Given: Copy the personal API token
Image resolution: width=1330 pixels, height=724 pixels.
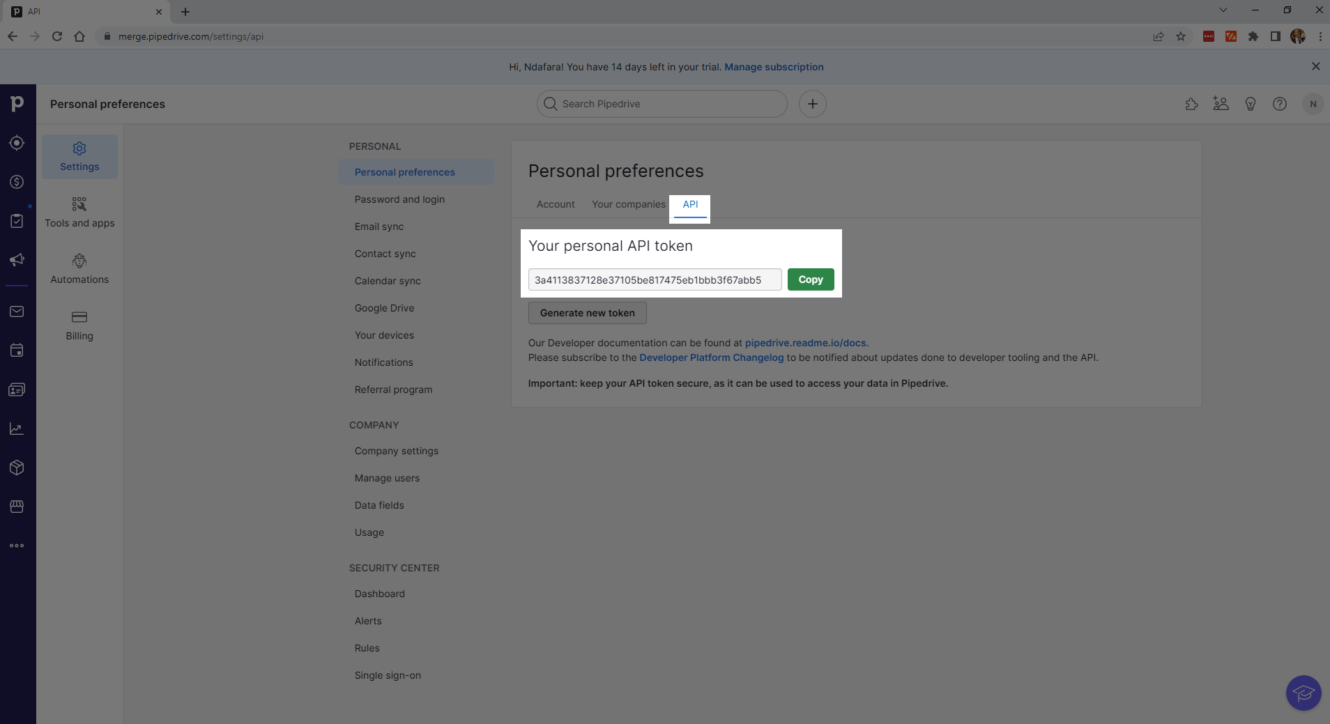Looking at the screenshot, I should click(x=810, y=279).
